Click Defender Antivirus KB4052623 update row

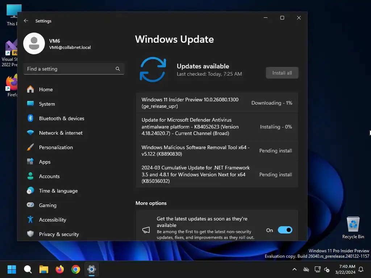(217, 126)
